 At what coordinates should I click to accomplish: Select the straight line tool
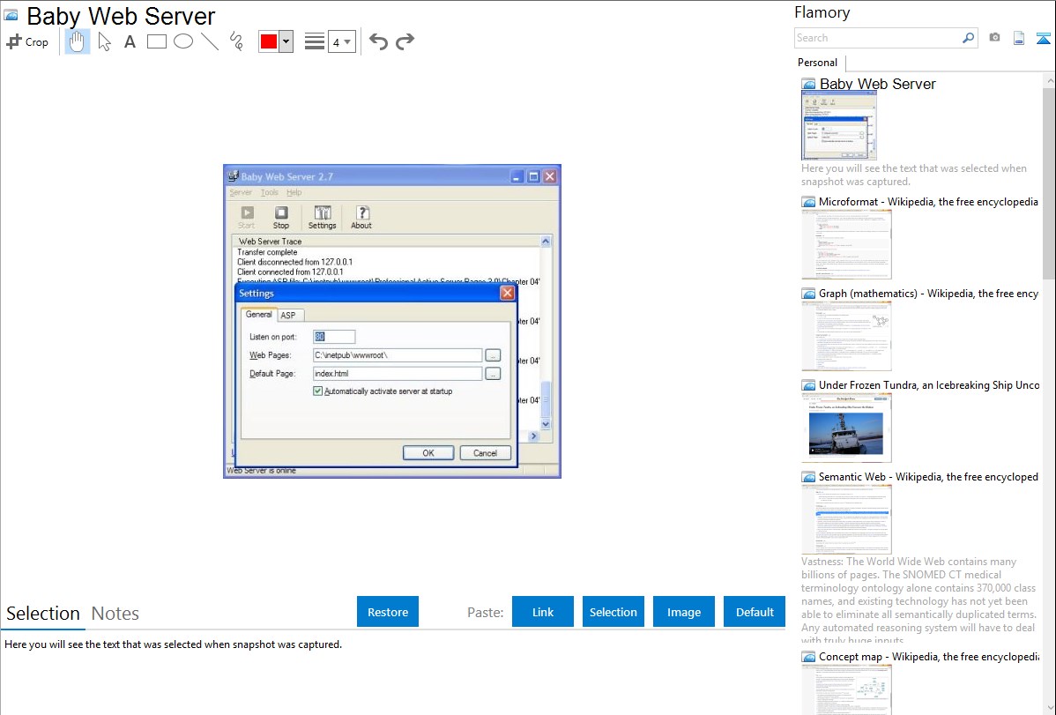[x=210, y=41]
